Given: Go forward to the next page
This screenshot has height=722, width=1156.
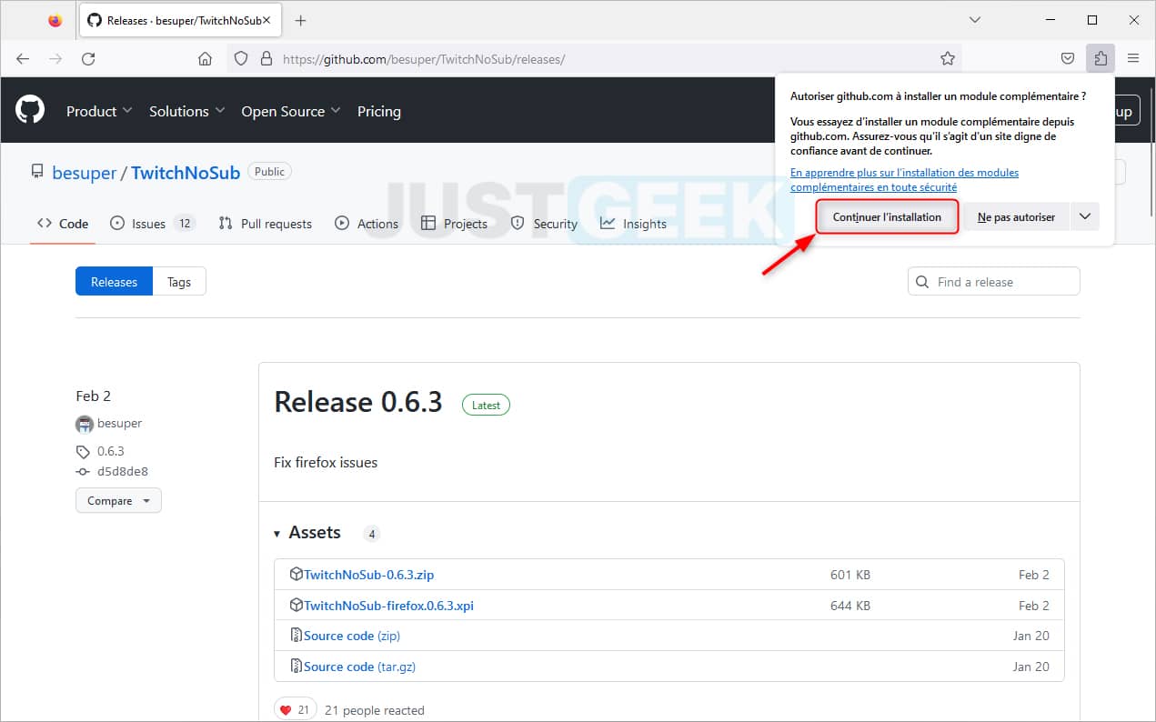Looking at the screenshot, I should pos(55,59).
